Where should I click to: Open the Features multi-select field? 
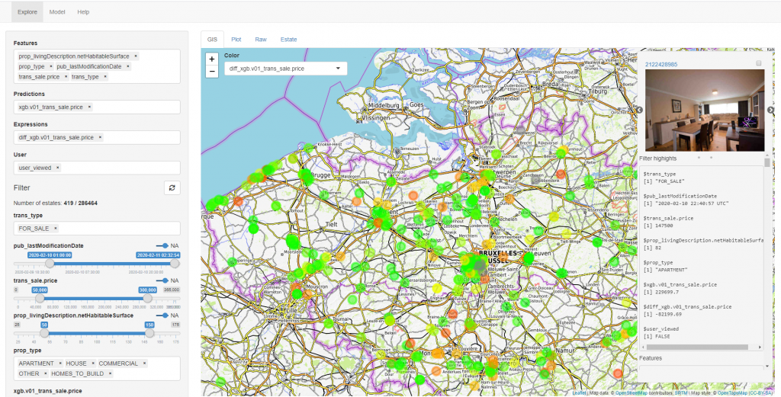(97, 66)
